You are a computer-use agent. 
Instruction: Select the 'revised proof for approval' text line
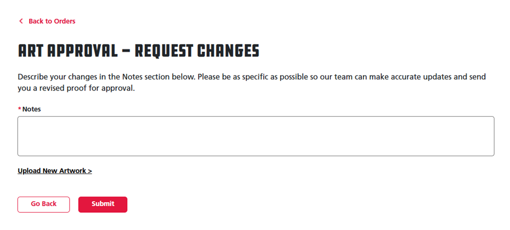(76, 88)
